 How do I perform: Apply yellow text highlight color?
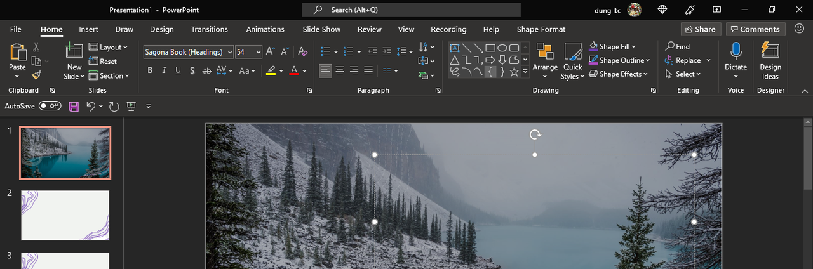(x=271, y=70)
